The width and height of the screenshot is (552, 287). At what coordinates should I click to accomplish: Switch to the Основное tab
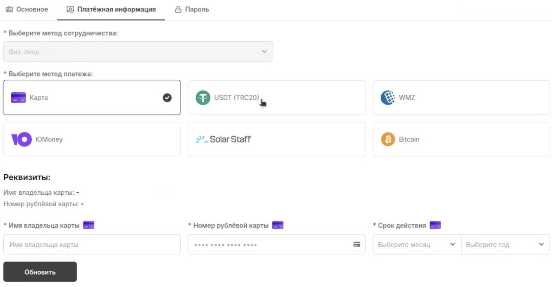coord(27,9)
